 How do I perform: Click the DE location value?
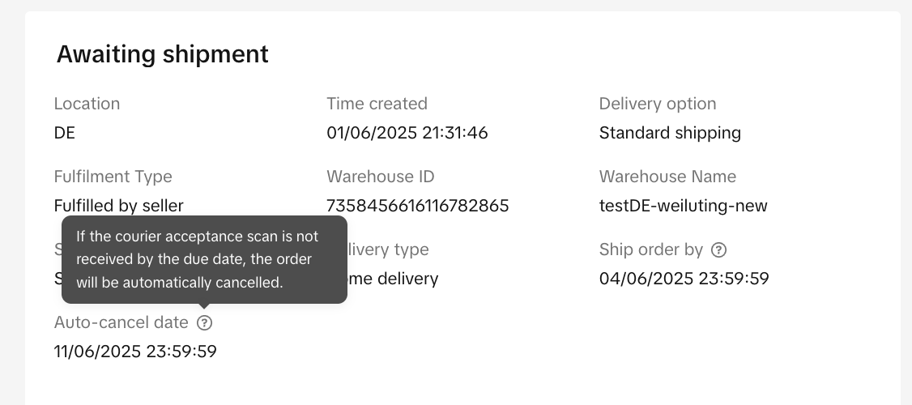tap(65, 133)
